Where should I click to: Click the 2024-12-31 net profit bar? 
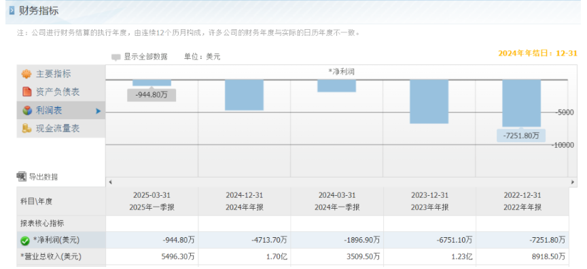click(x=244, y=95)
